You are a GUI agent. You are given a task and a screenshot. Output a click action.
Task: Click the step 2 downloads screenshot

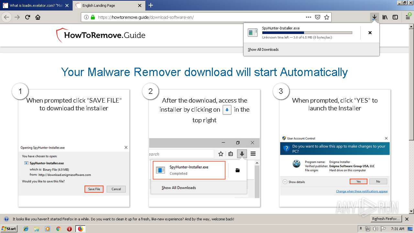coord(204,168)
